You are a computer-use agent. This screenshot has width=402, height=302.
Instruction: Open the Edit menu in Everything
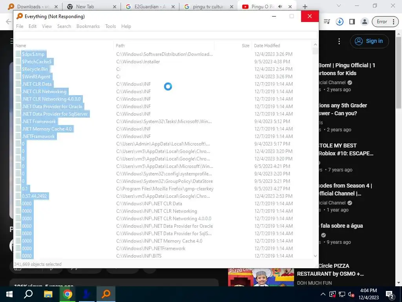(32, 26)
